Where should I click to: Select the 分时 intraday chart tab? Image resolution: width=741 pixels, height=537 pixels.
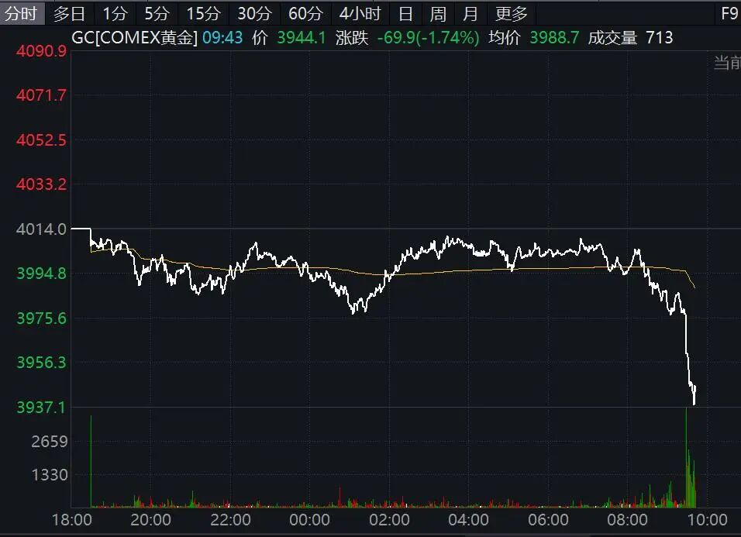[22, 13]
